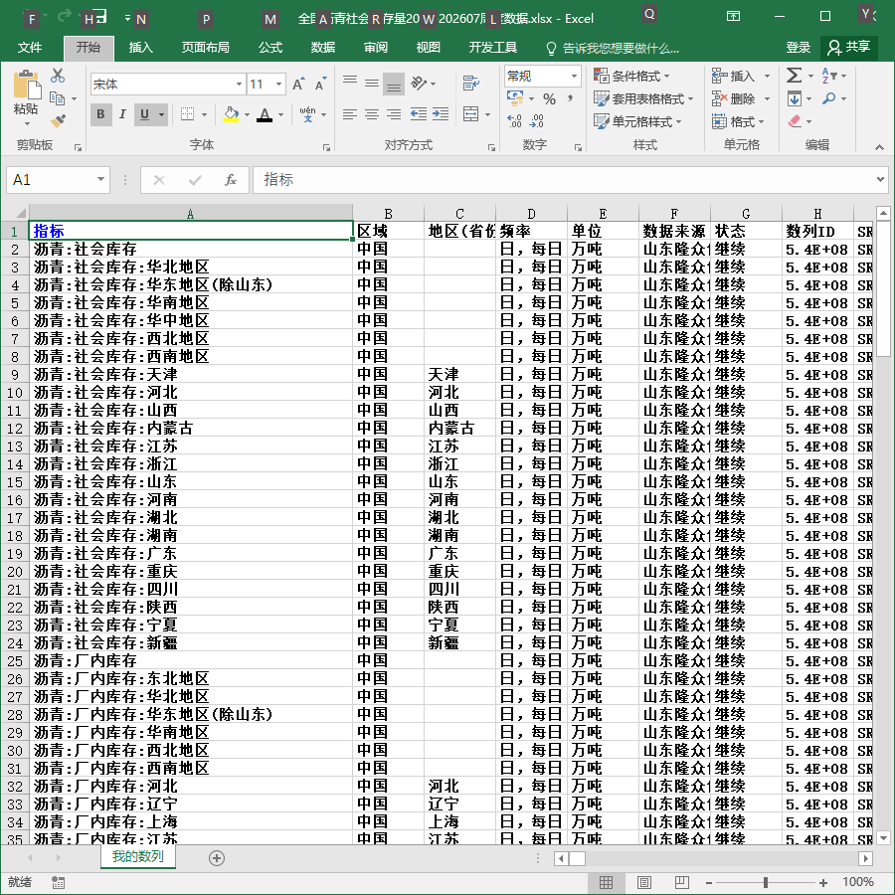
Task: Open the 文件 menu tab
Action: (x=30, y=48)
